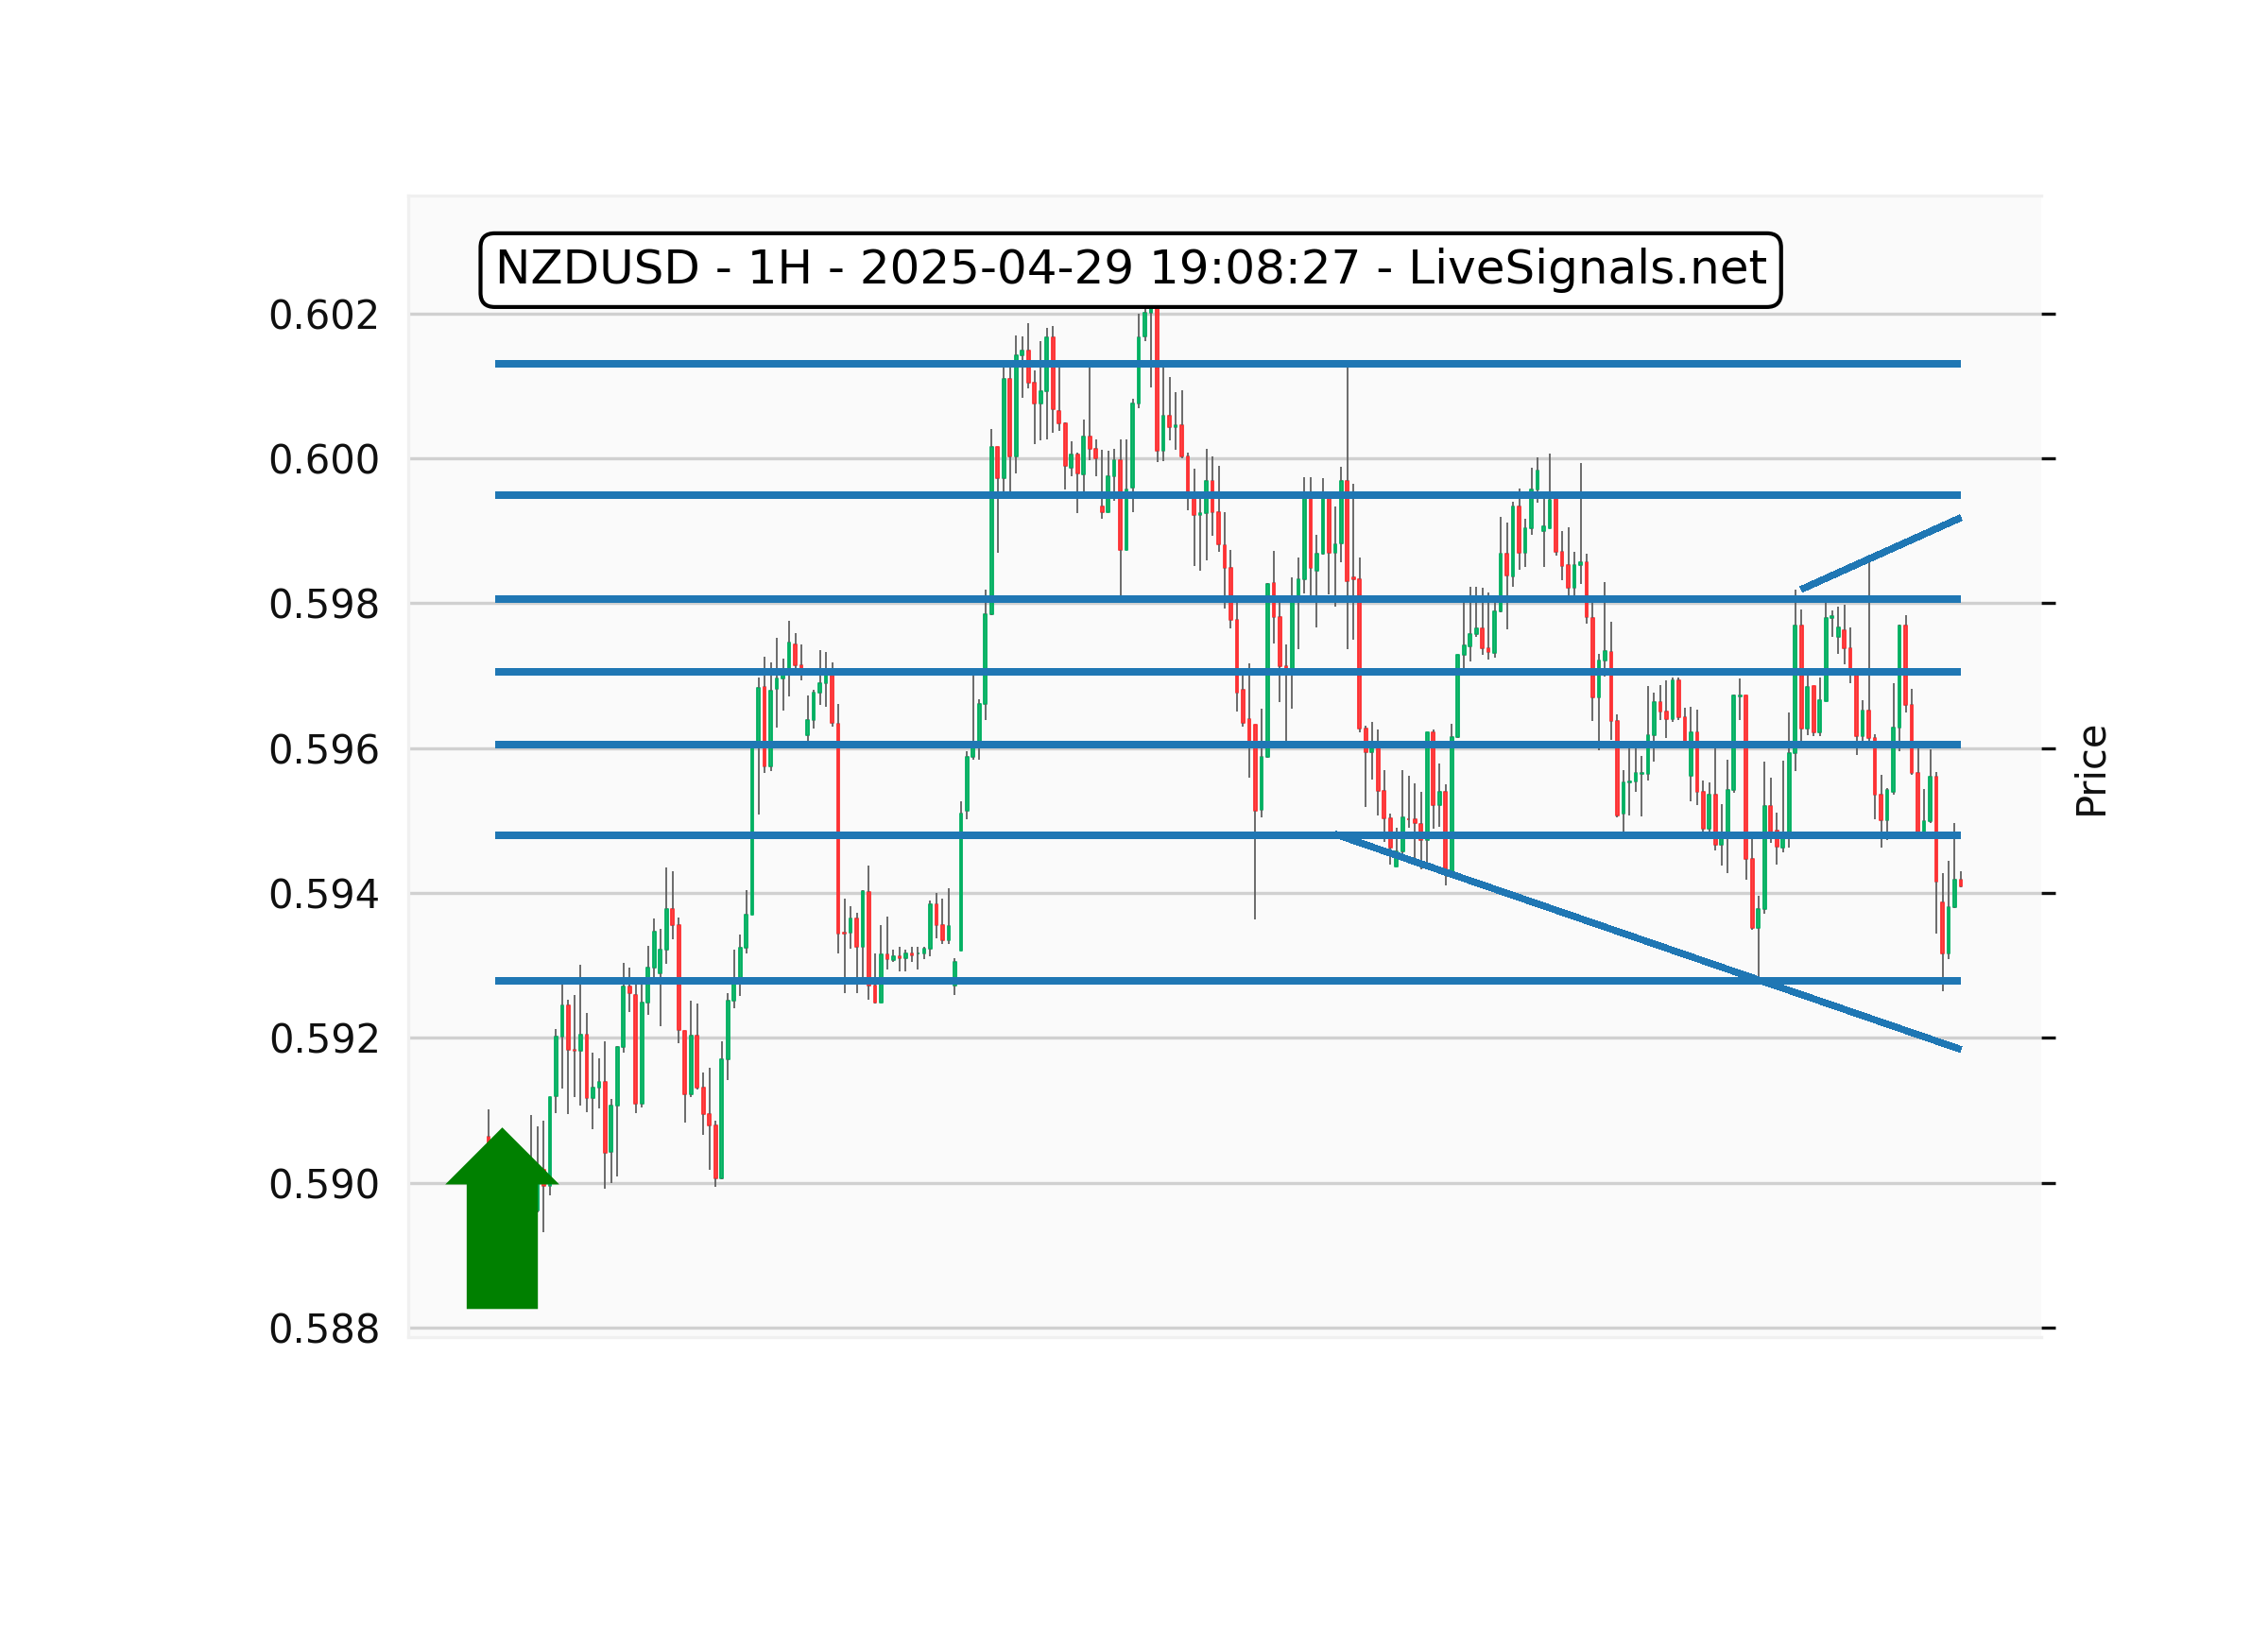Click the vertical Price axis title
The image size is (2268, 1630).
pyautogui.click(x=2091, y=772)
